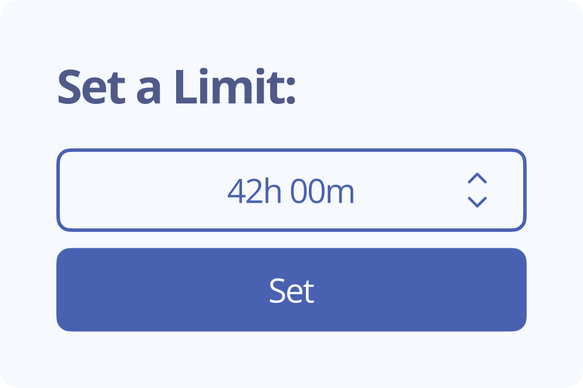Click the 42h 00m time field

(x=291, y=190)
